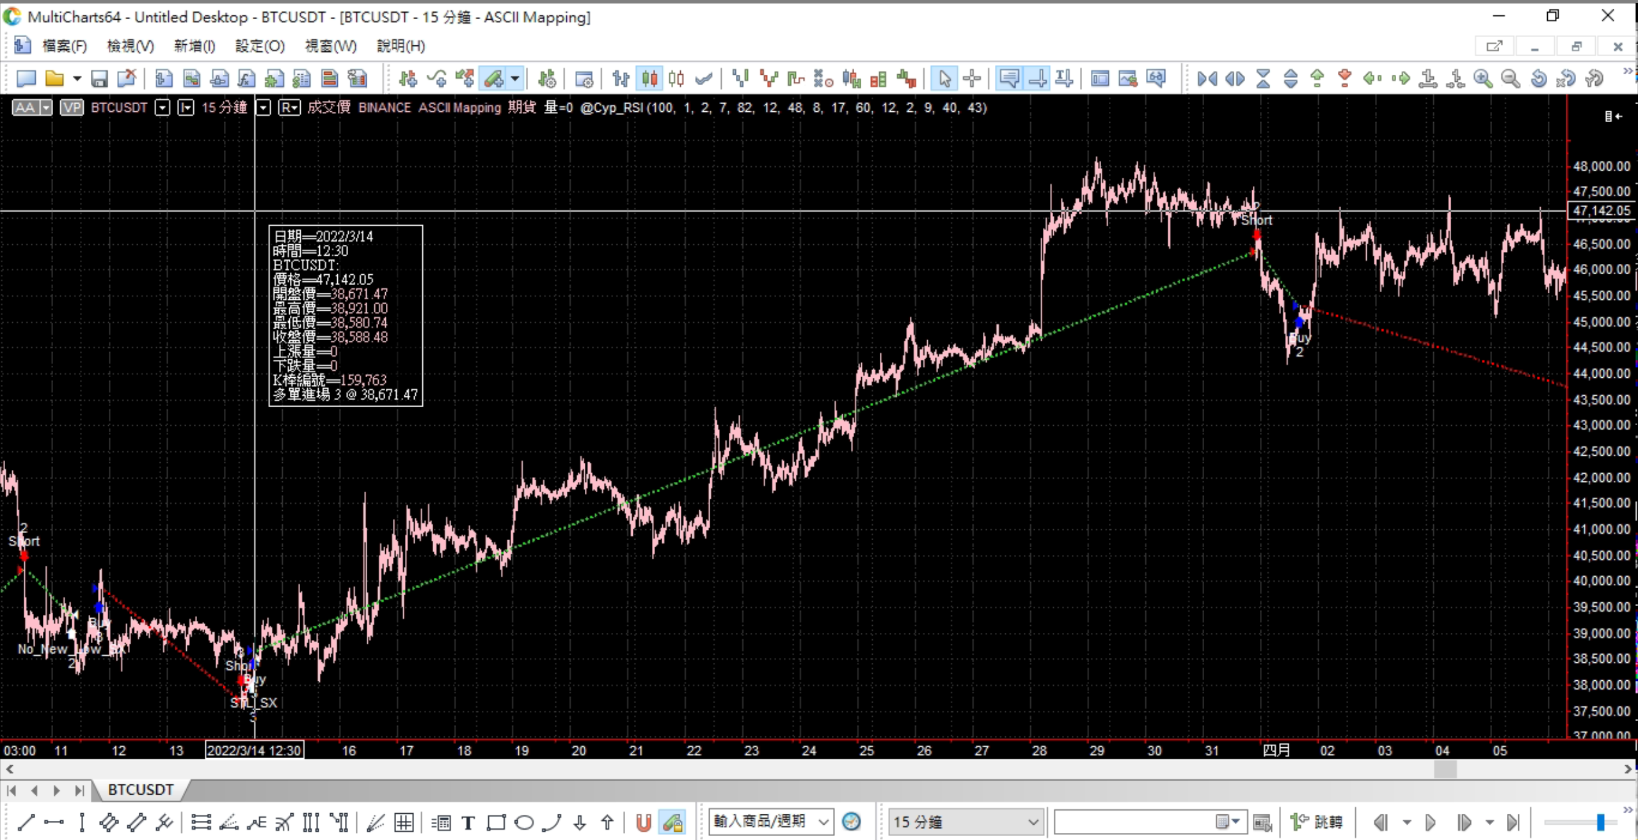1638x840 pixels.
Task: Click the VP button in status line
Action: pos(72,107)
